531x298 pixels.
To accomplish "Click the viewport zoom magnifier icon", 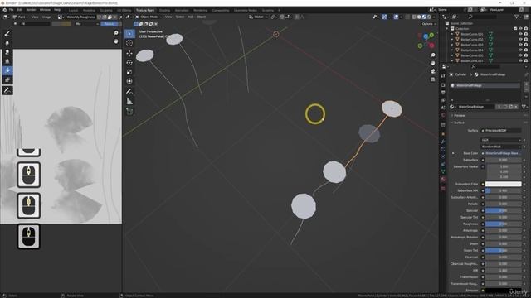I will click(x=433, y=55).
